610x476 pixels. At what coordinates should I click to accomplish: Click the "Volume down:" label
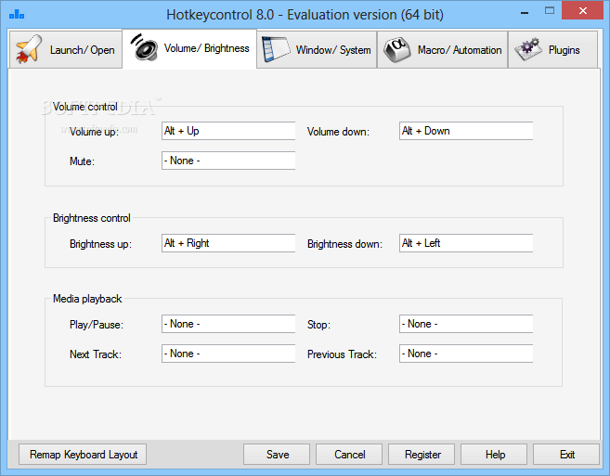tap(338, 132)
